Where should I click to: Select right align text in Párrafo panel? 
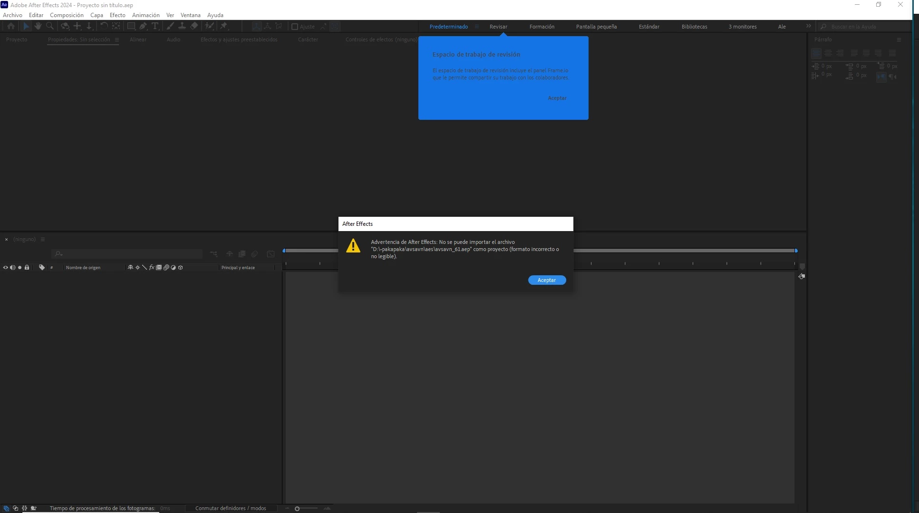840,53
